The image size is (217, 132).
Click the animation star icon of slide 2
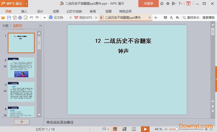5,67
